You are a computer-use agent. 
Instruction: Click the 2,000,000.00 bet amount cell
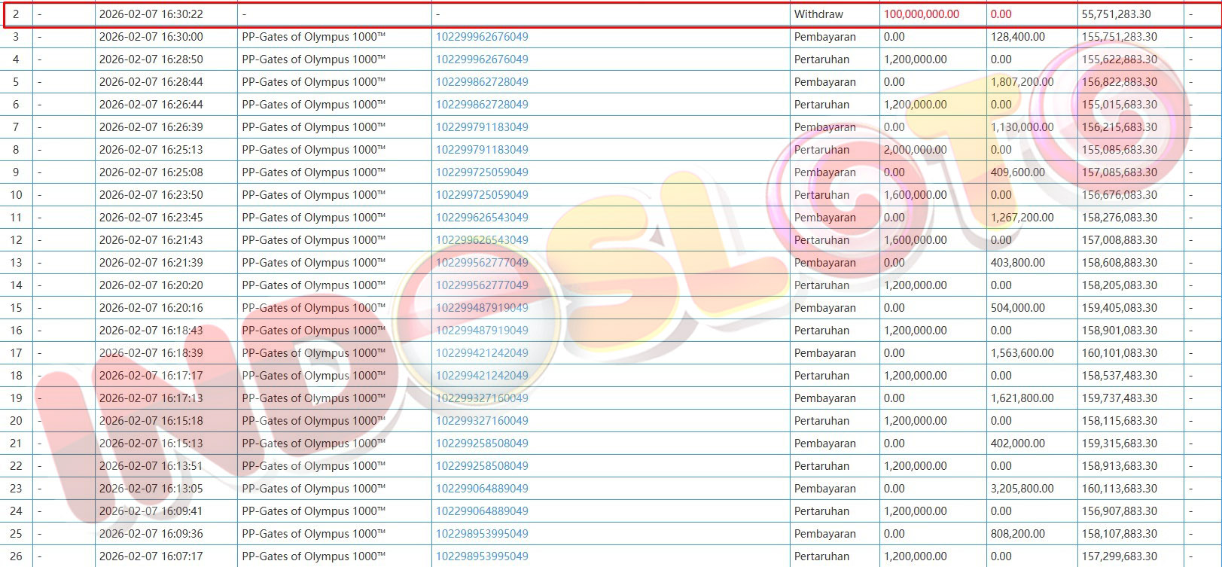click(x=915, y=150)
